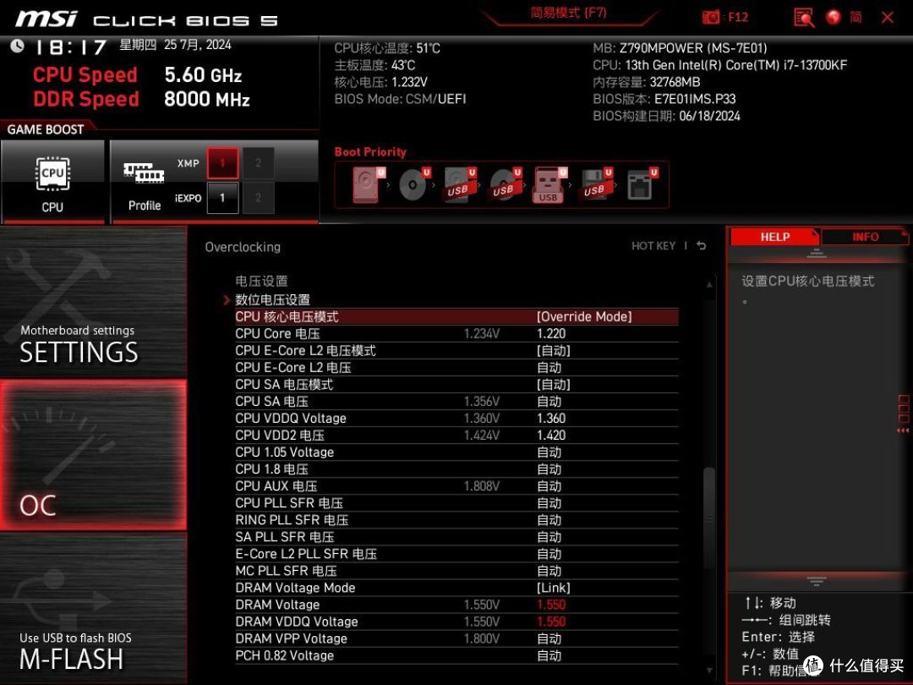Image resolution: width=913 pixels, height=685 pixels.
Task: Select the CPU E-Core L2 电压 row
Action: coord(456,368)
